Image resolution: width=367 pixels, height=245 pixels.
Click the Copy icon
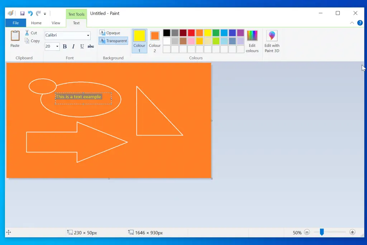[27, 41]
